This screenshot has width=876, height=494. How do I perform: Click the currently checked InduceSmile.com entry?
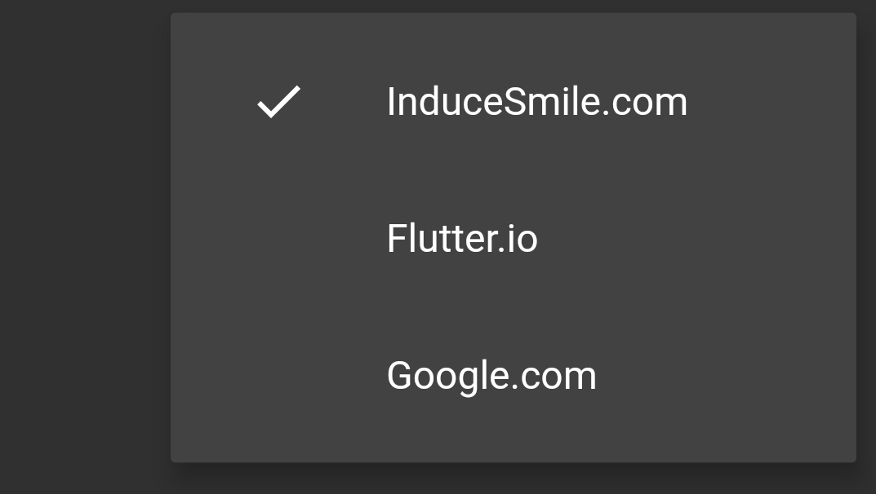click(537, 101)
